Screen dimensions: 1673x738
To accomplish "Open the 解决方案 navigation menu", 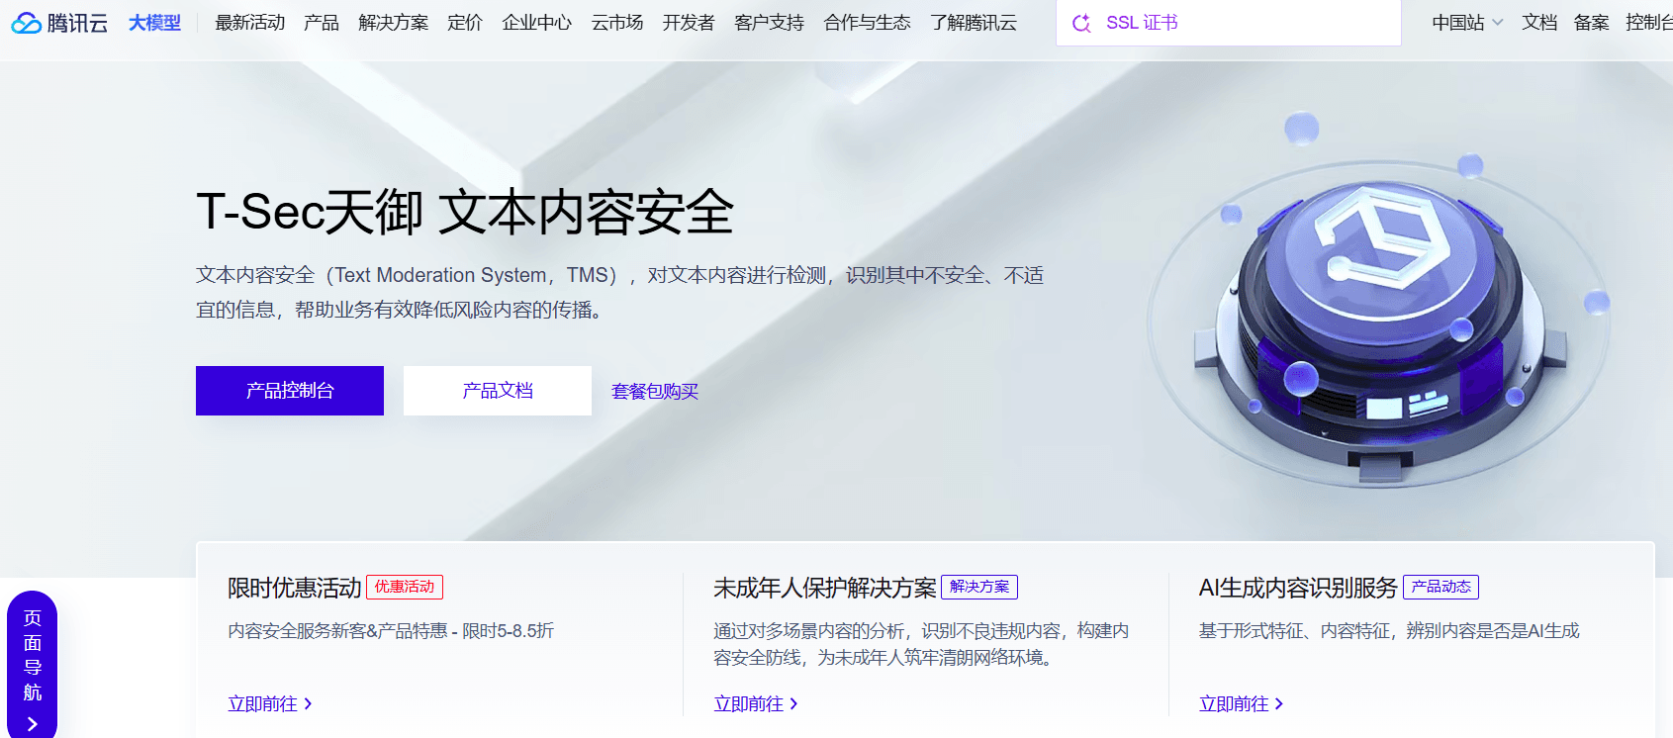I will (394, 23).
